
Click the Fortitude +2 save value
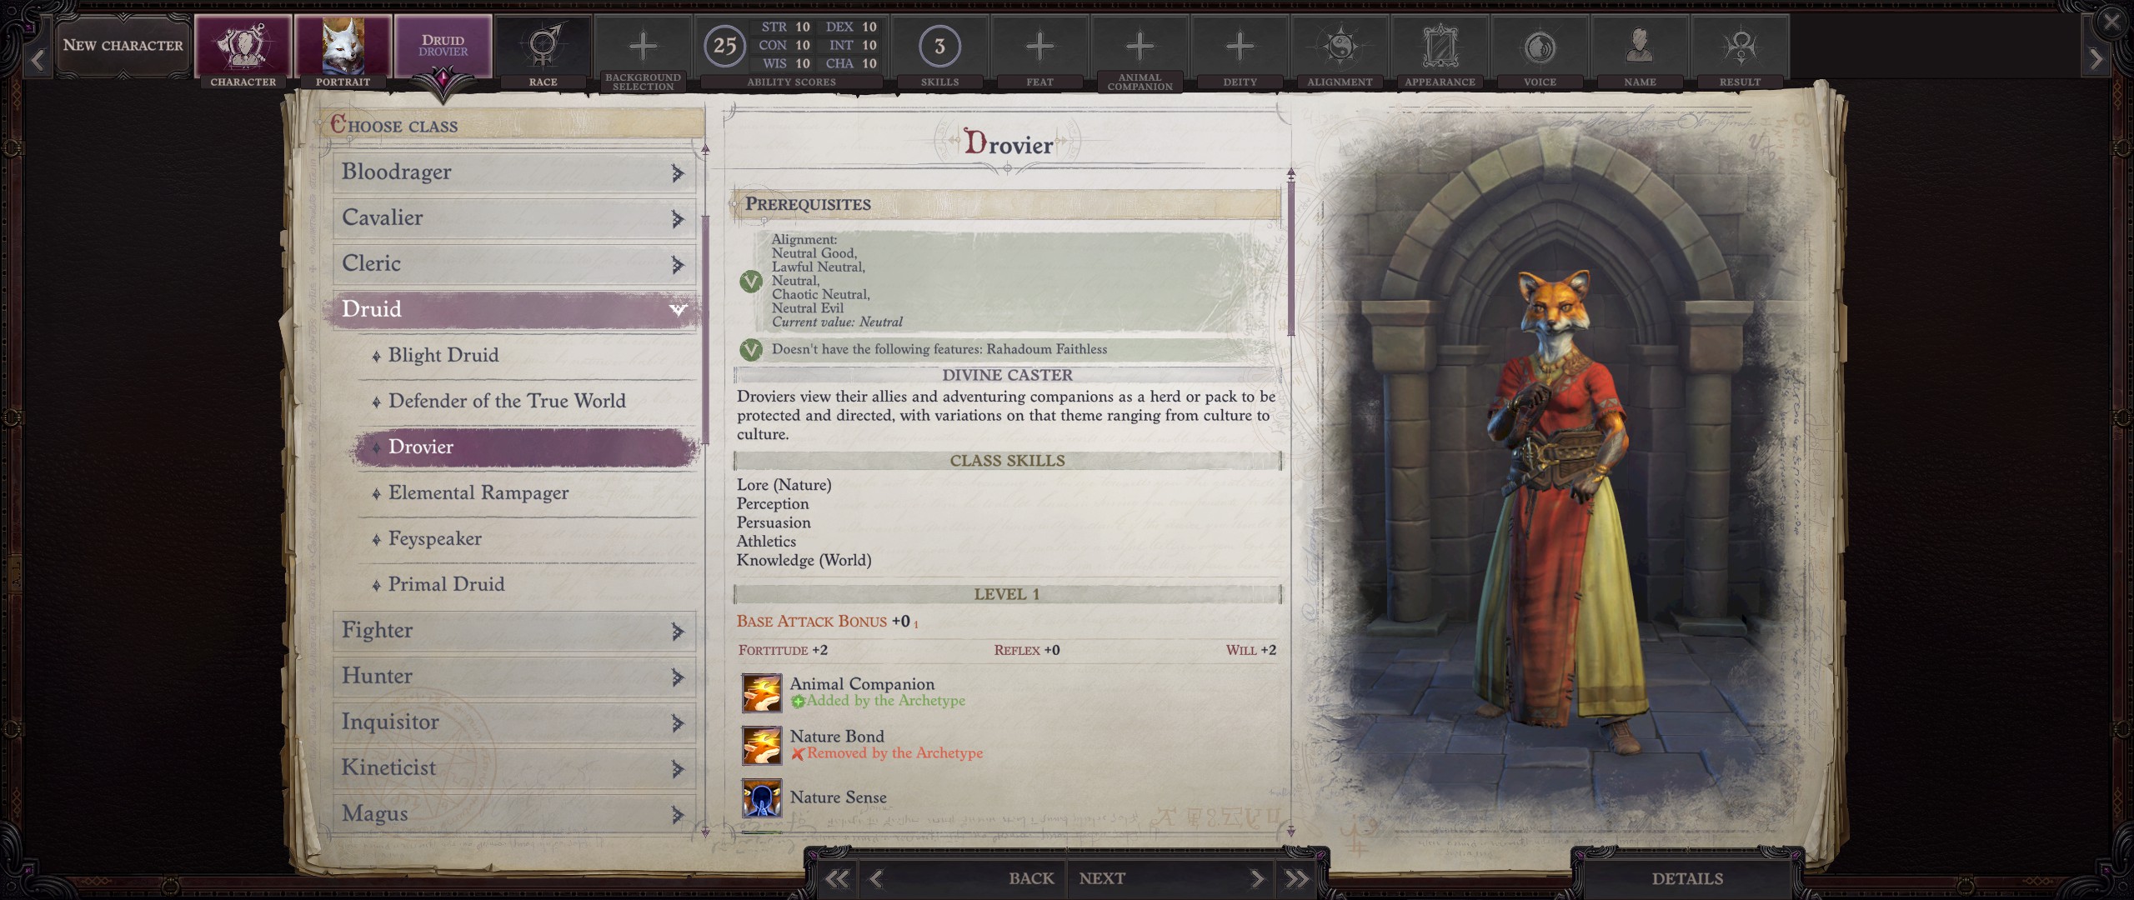[x=783, y=650]
